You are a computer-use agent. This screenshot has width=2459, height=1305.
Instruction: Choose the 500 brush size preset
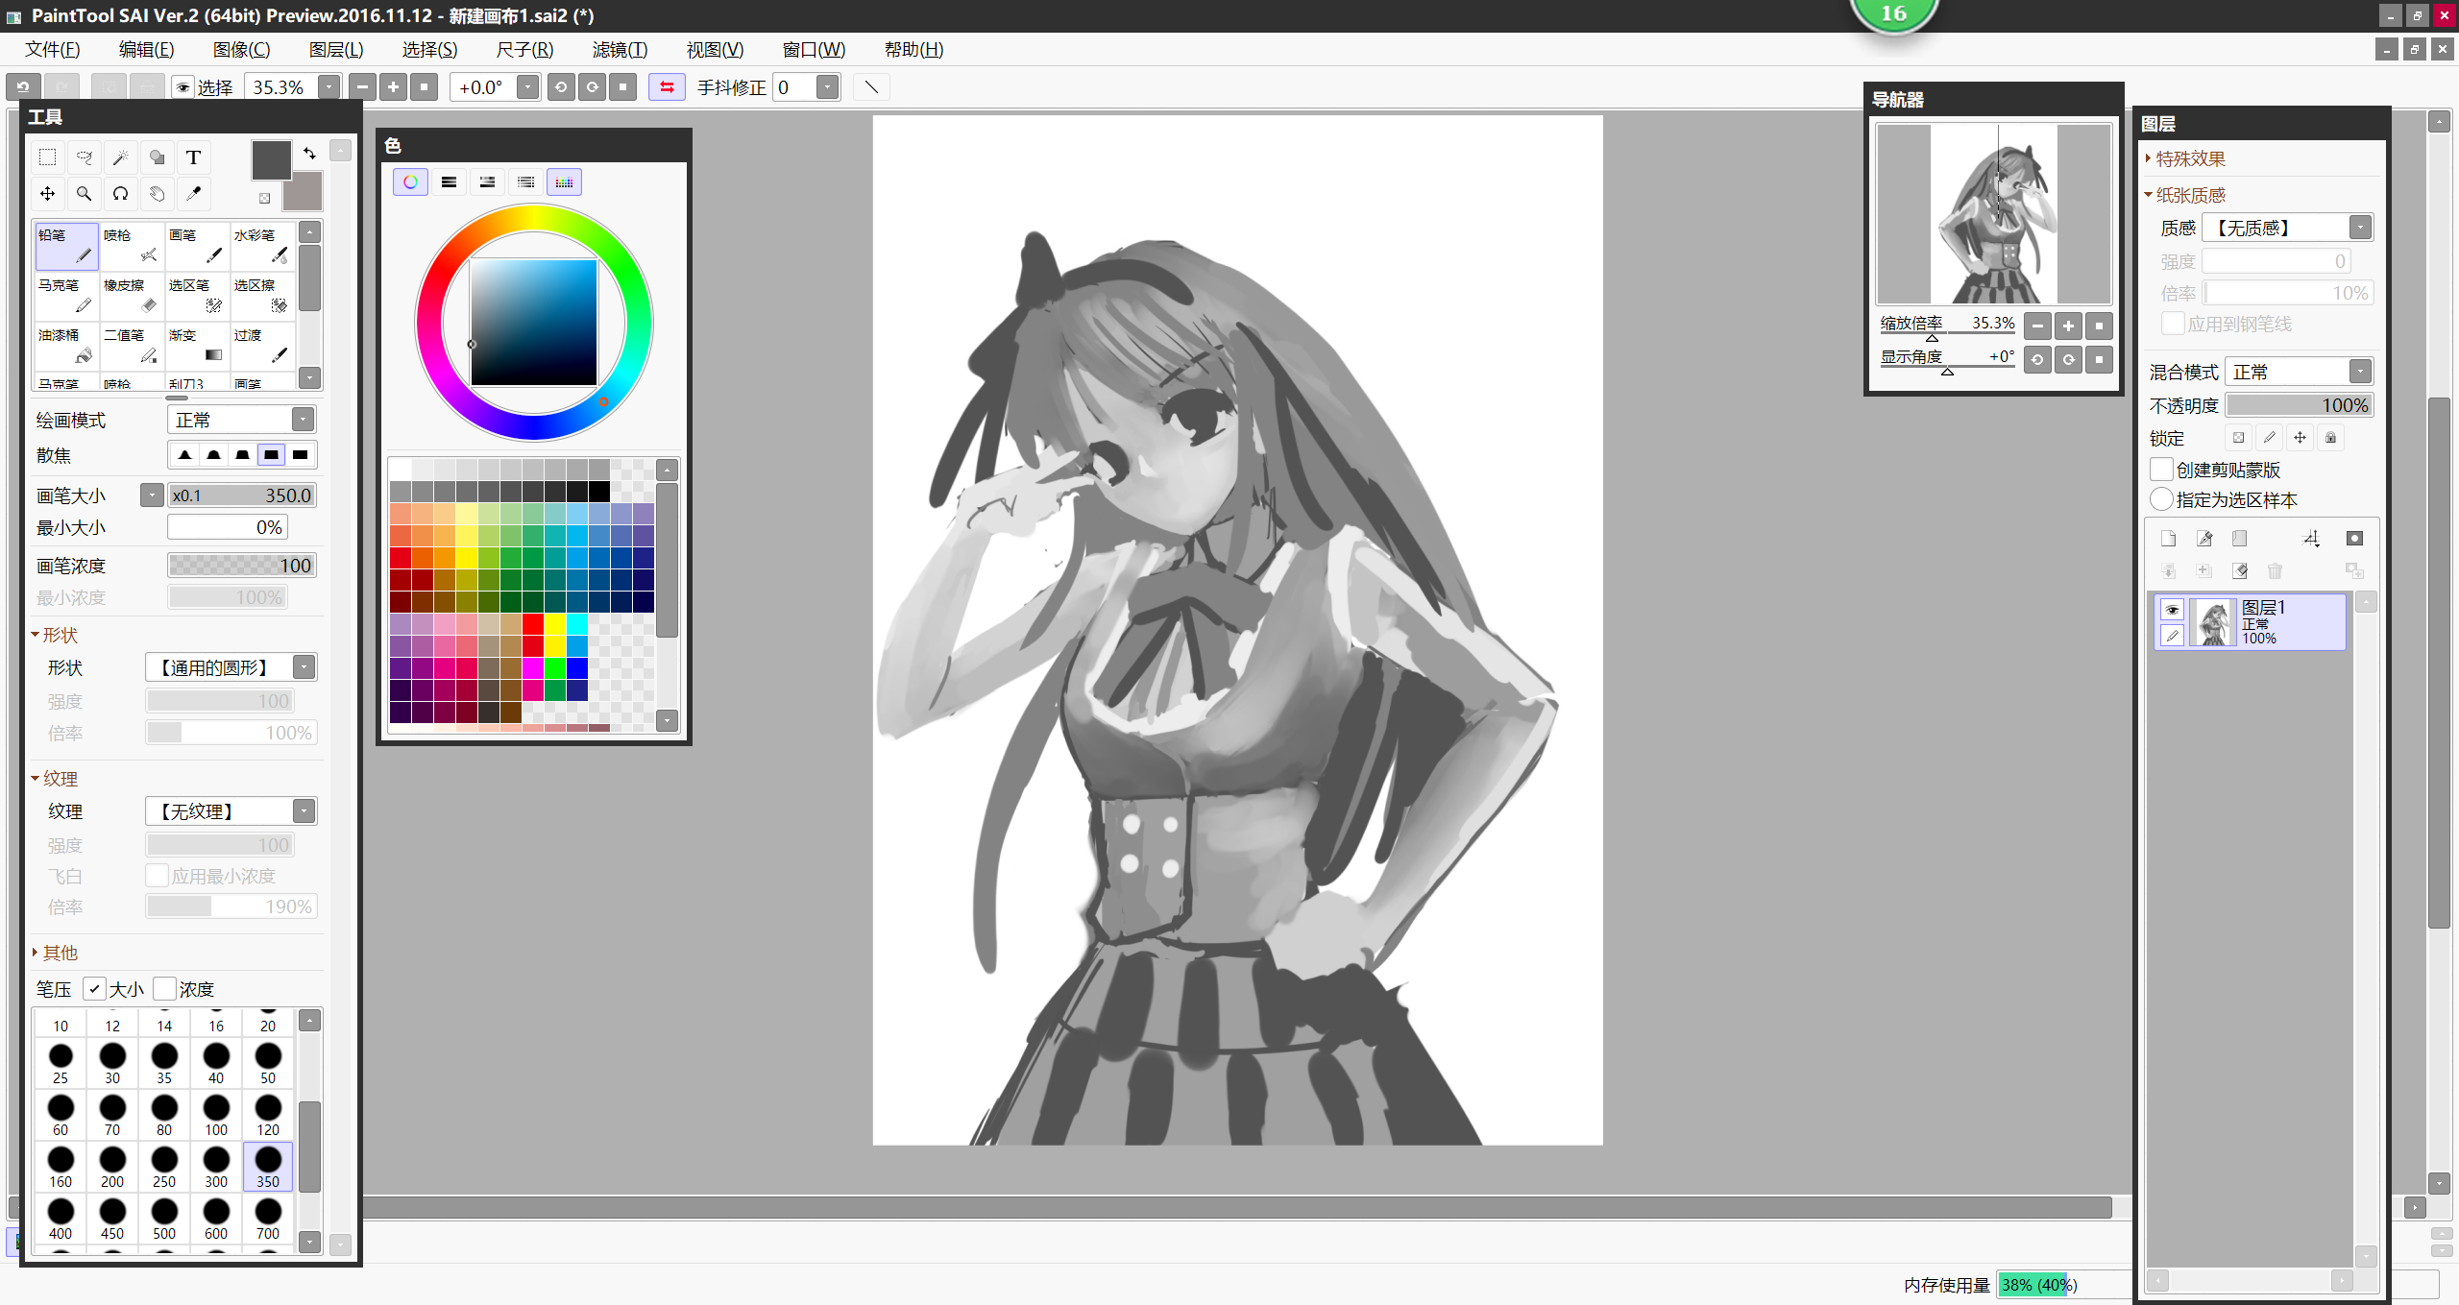164,1218
